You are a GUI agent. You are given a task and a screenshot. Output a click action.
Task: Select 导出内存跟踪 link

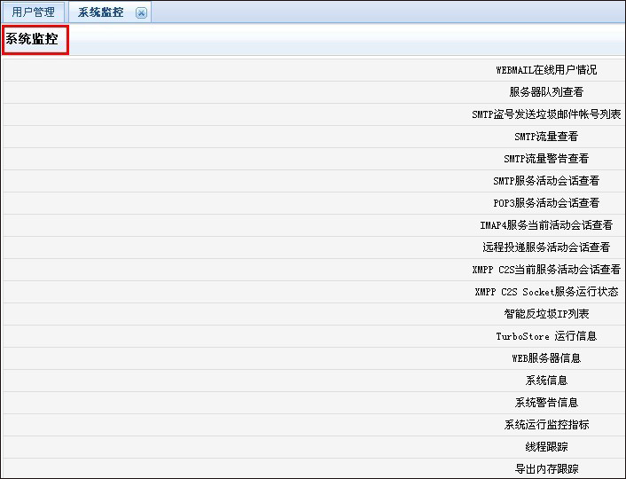point(546,469)
